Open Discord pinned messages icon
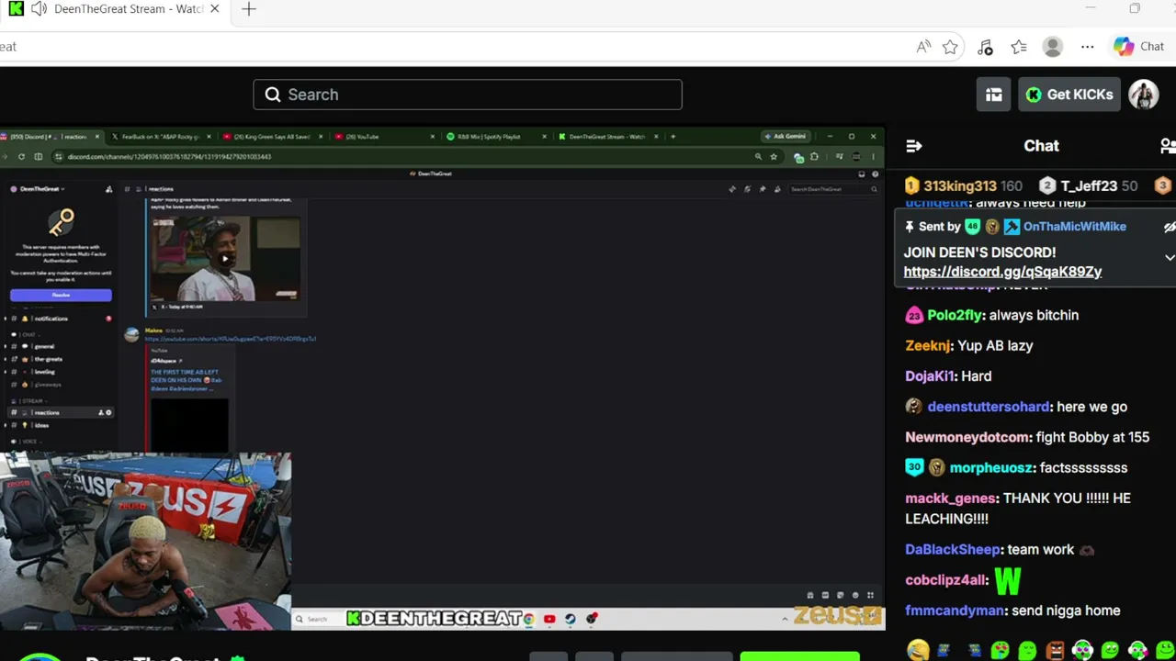 tap(762, 189)
